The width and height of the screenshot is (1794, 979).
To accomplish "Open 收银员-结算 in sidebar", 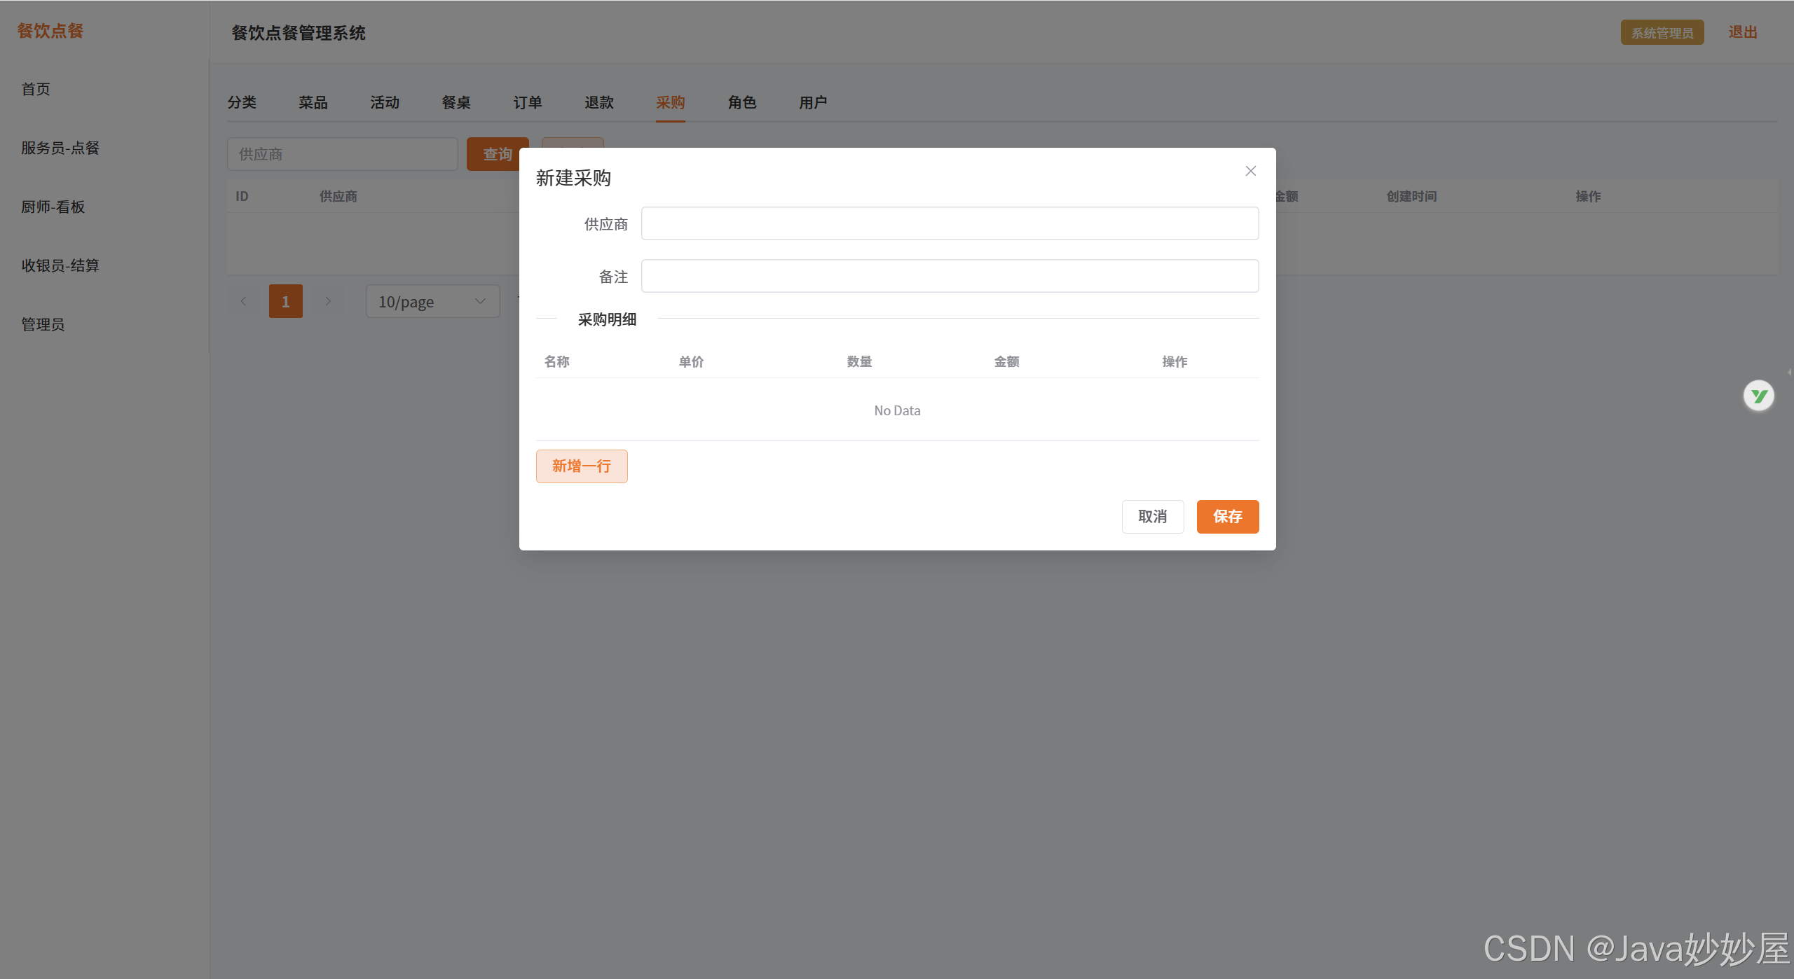I will (60, 265).
